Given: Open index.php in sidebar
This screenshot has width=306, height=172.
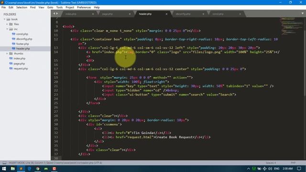Looking at the screenshot, I should 20,58.
